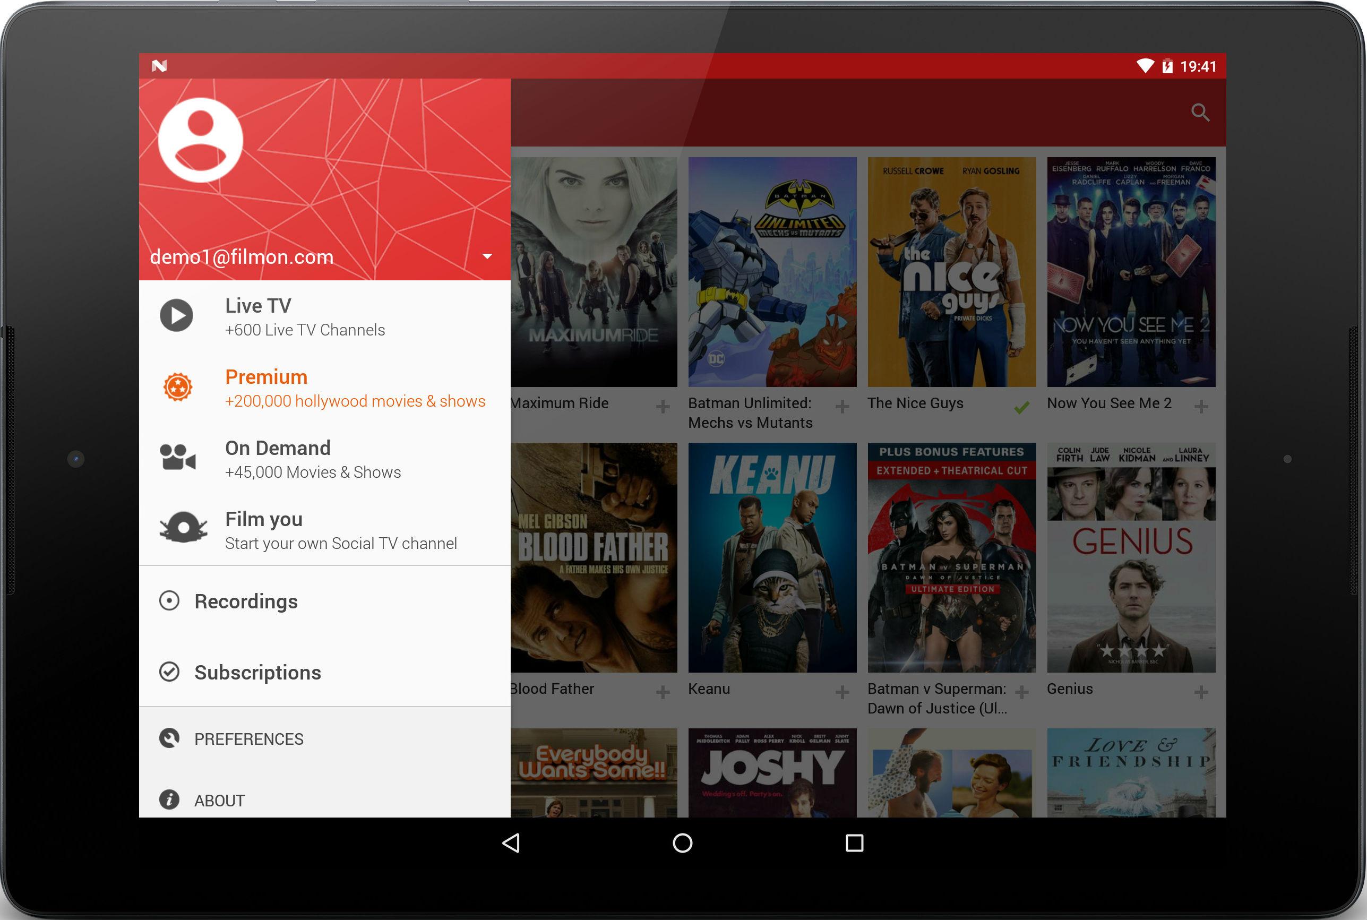1367x920 pixels.
Task: Add Now You See Me 2 via plus
Action: tap(1201, 407)
